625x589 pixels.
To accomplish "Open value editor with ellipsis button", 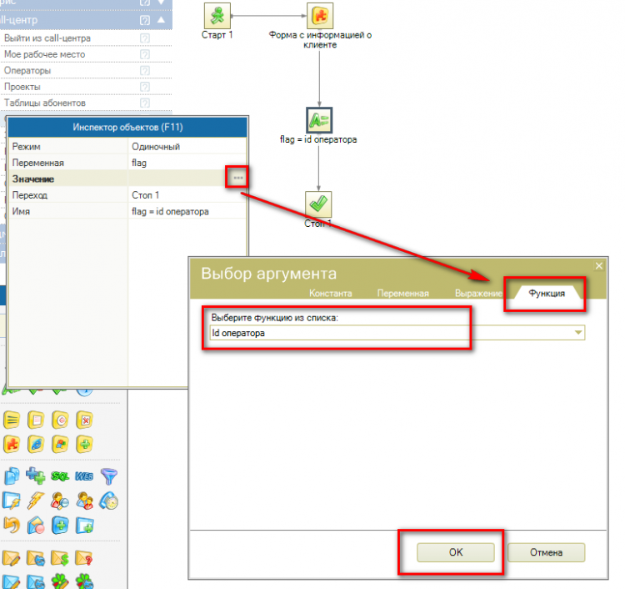I will [238, 179].
